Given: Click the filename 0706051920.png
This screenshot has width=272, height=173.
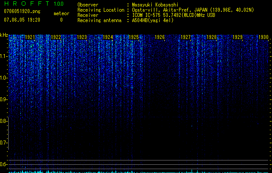Looking at the screenshot, I should pyautogui.click(x=22, y=11).
